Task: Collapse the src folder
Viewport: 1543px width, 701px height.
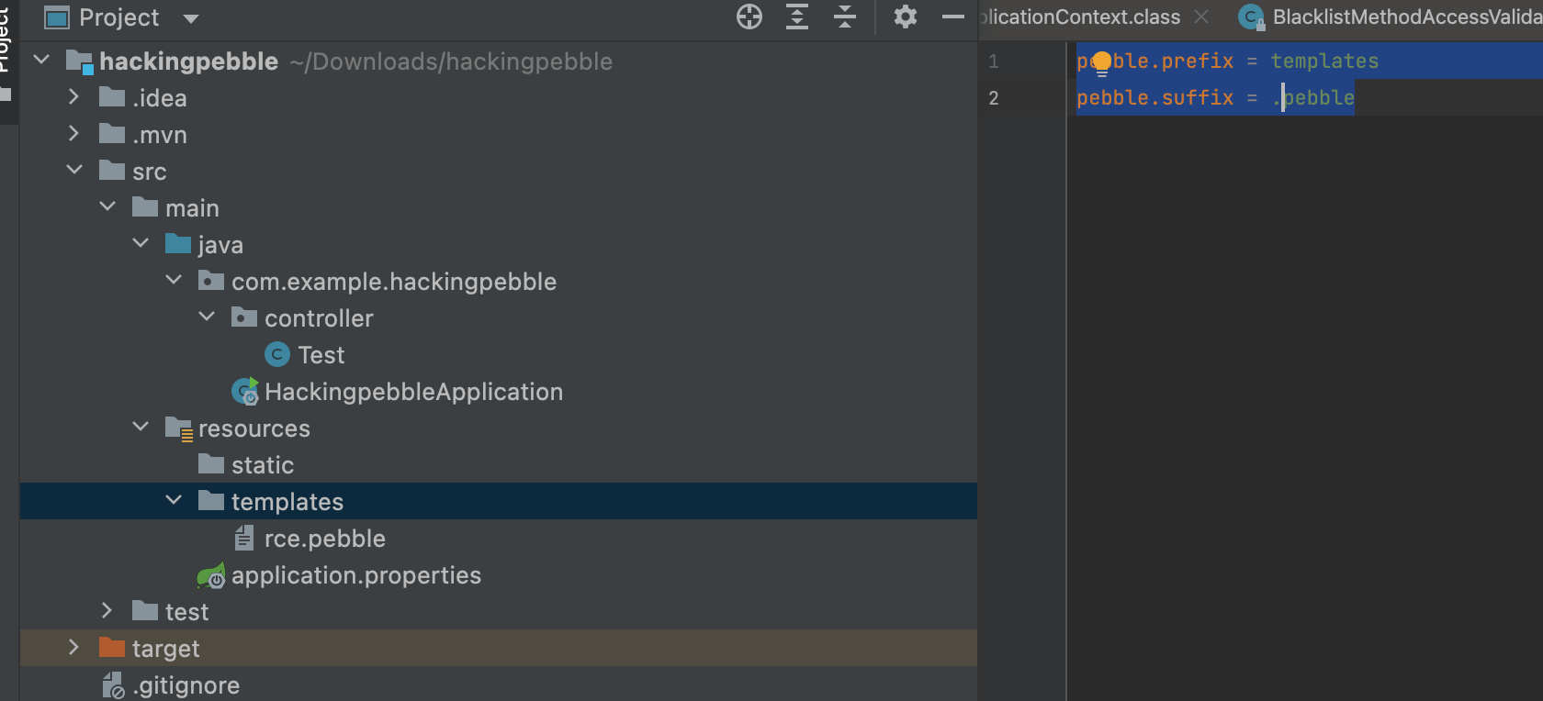Action: point(74,170)
